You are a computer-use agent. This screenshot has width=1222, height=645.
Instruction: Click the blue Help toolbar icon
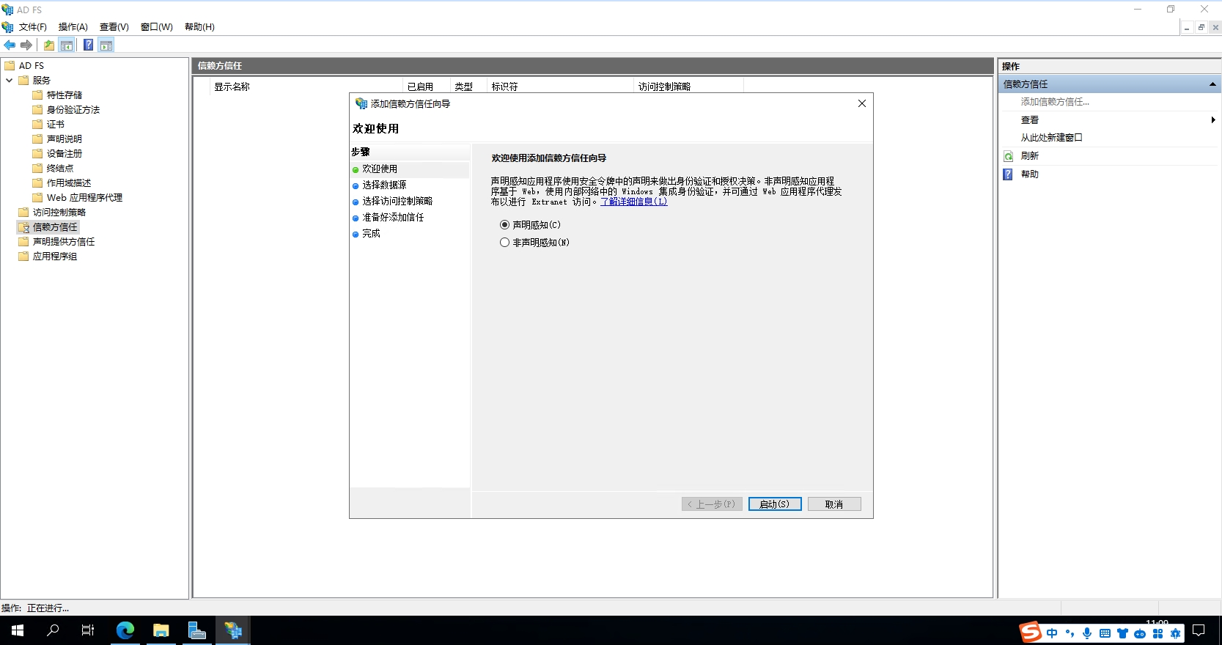pos(88,45)
